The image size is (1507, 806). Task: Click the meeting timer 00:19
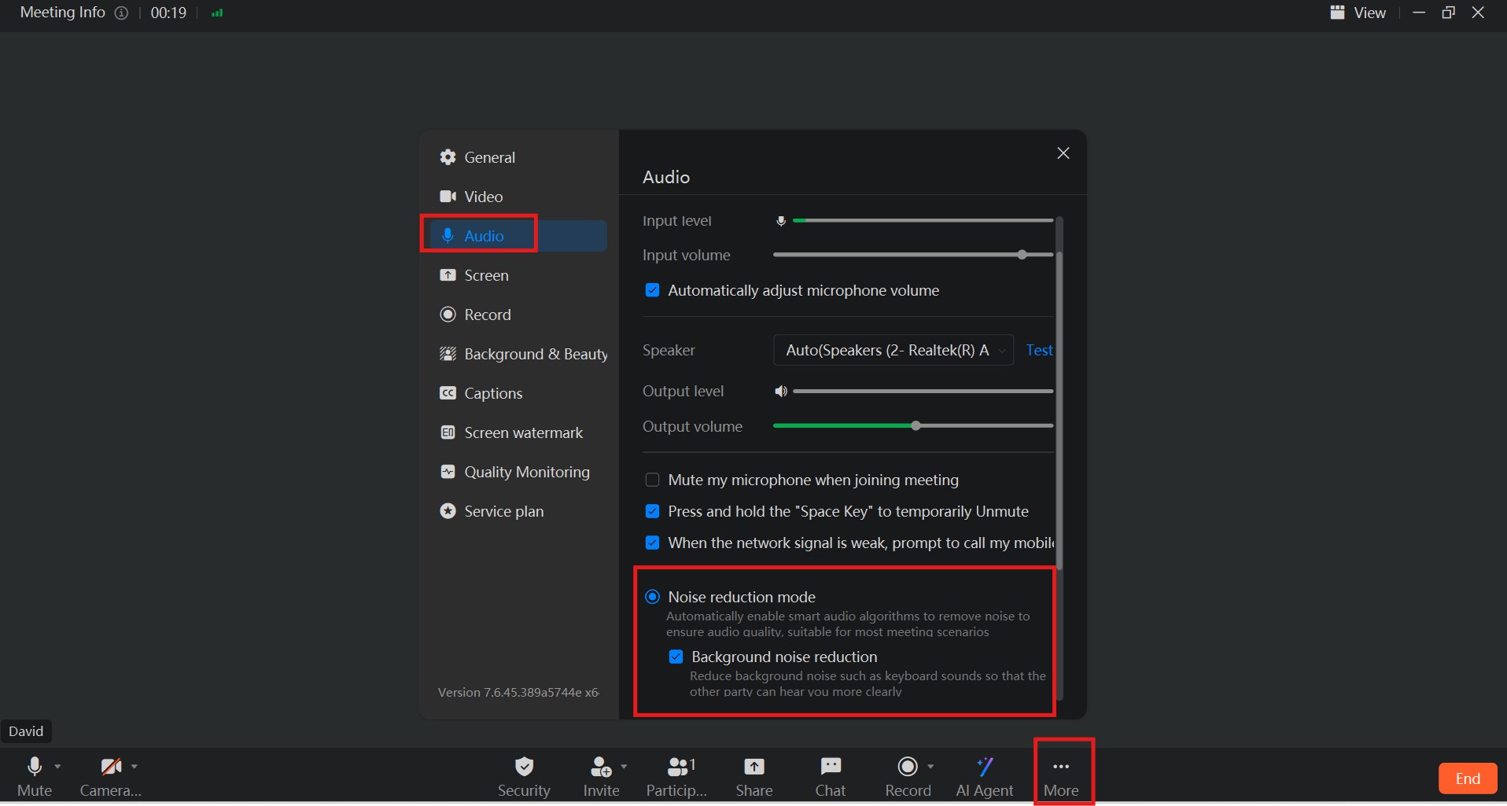[168, 13]
